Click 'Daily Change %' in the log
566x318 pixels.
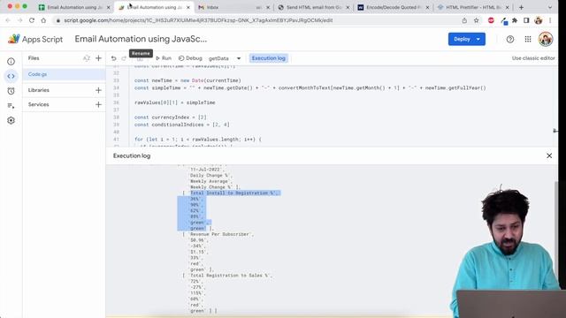210,175
